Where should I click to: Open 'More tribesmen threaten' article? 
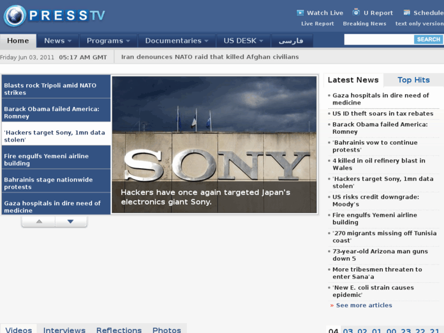(377, 273)
